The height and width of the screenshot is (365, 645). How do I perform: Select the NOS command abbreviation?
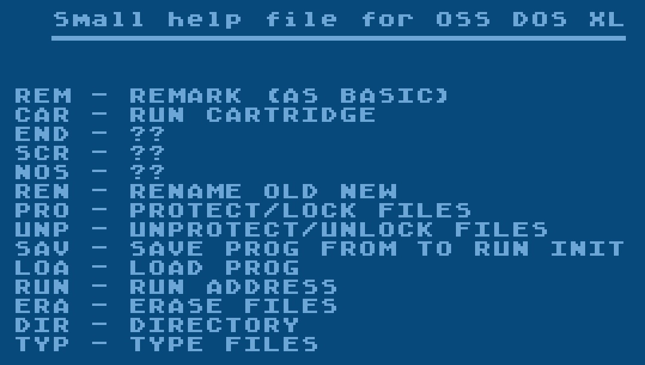43,172
